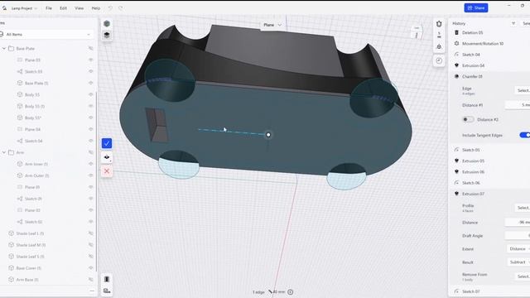
Task: Show hidden Shade Leaf L body
Action: (90, 233)
